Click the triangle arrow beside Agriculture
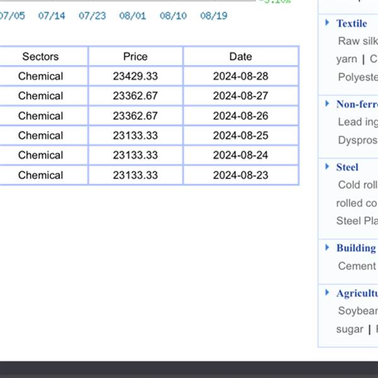This screenshot has width=378, height=378. (x=328, y=292)
